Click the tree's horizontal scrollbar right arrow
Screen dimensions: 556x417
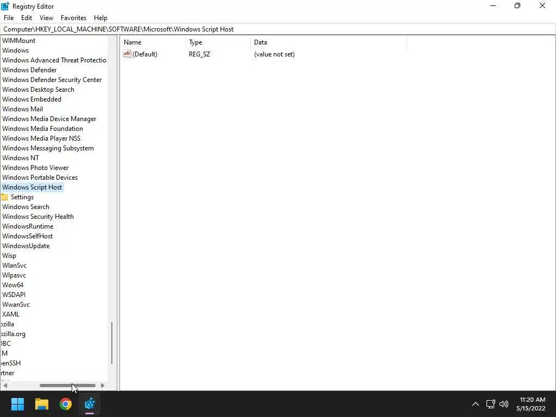pos(103,386)
